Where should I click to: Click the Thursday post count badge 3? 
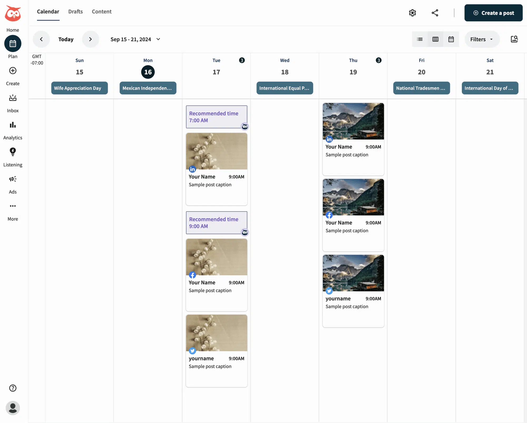click(379, 60)
